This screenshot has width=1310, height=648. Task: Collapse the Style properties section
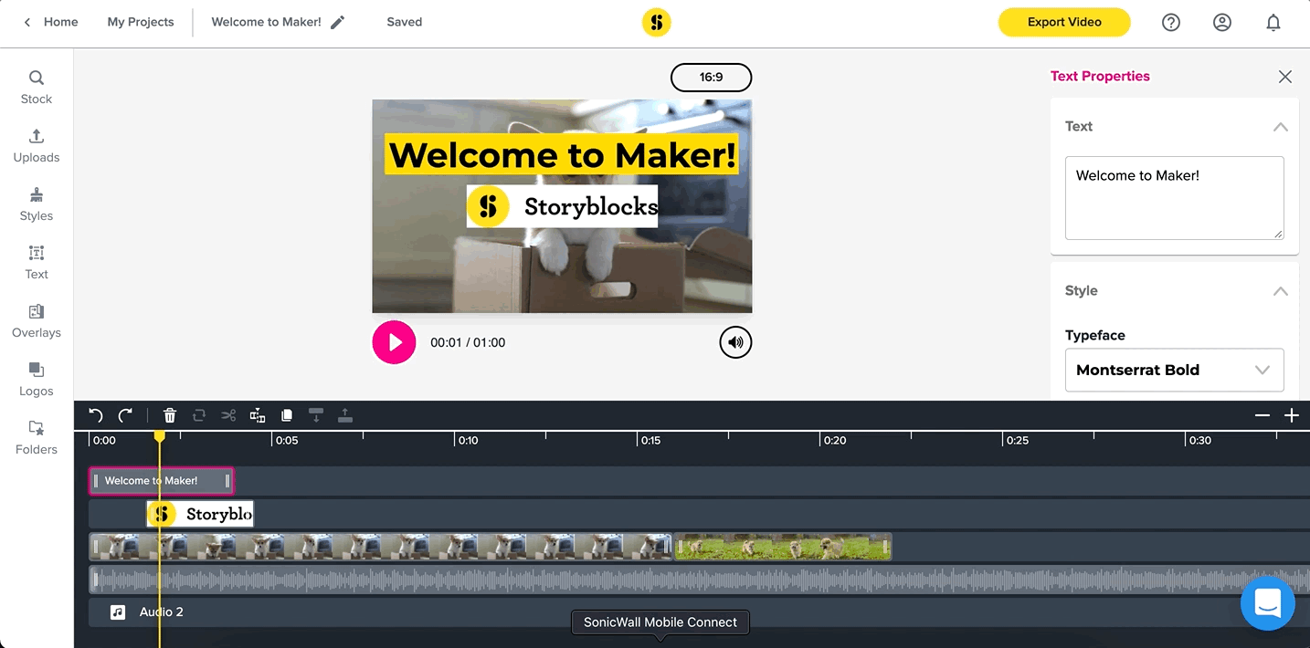pos(1281,291)
